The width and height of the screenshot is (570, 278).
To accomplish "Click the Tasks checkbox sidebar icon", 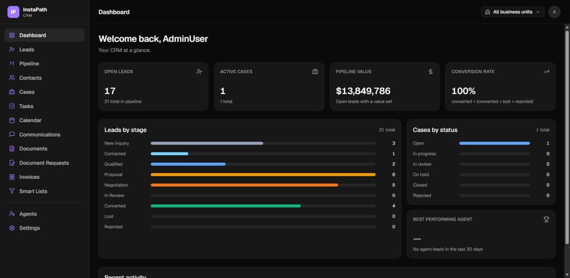I will coord(12,106).
